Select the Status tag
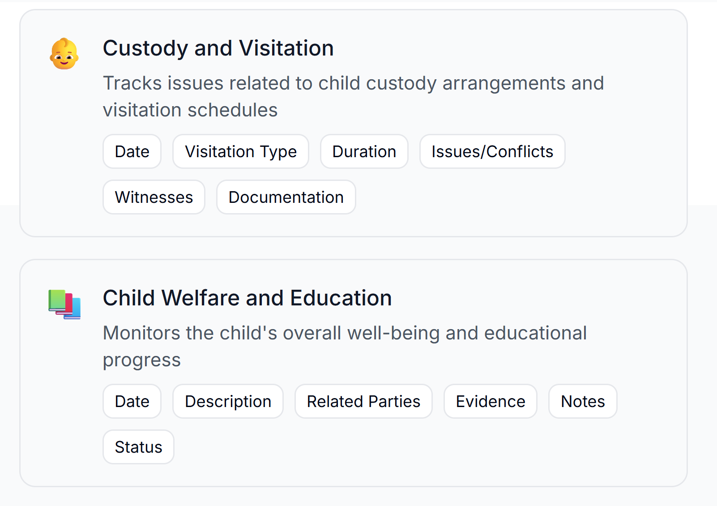 [138, 447]
